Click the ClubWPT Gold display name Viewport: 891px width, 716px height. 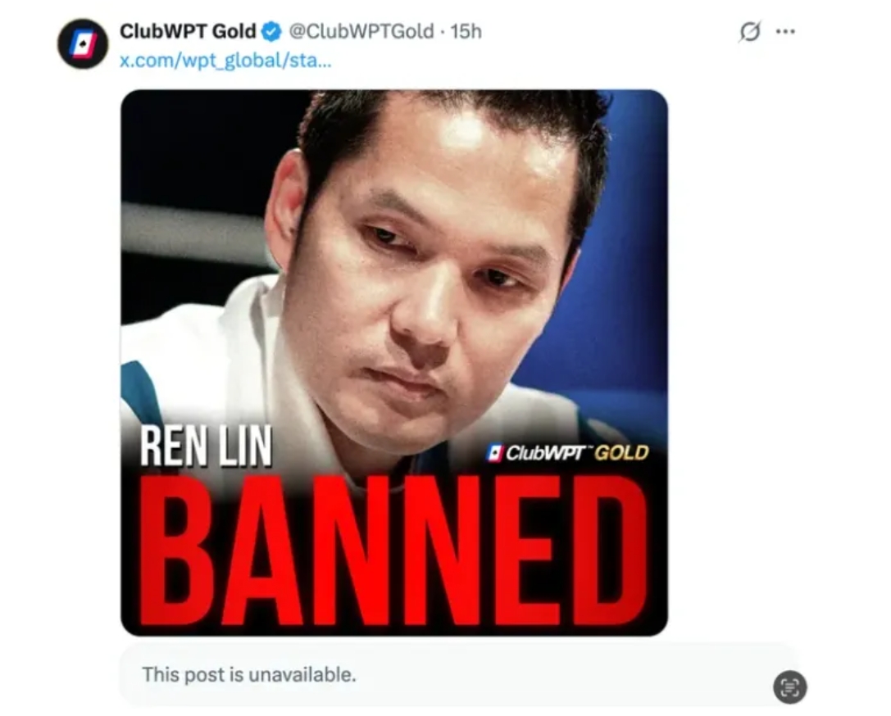188,31
